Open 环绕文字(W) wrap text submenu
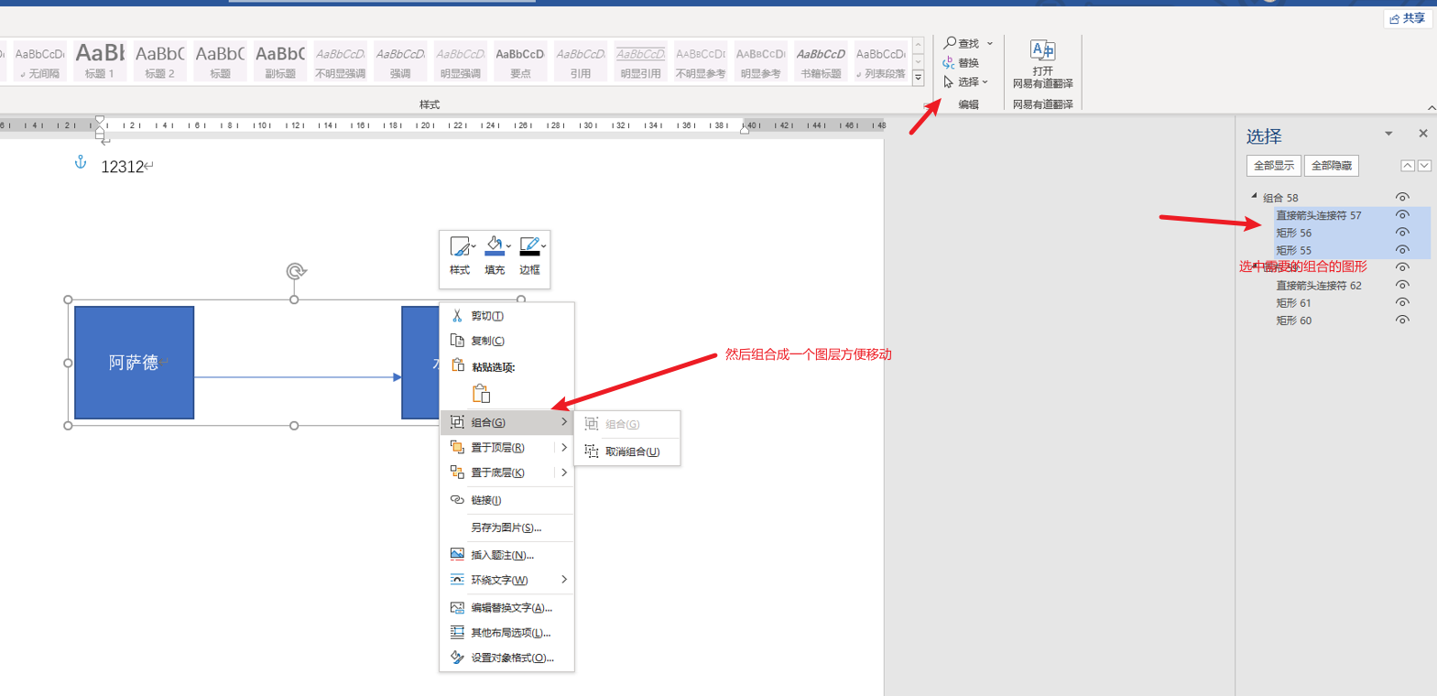 [x=506, y=580]
